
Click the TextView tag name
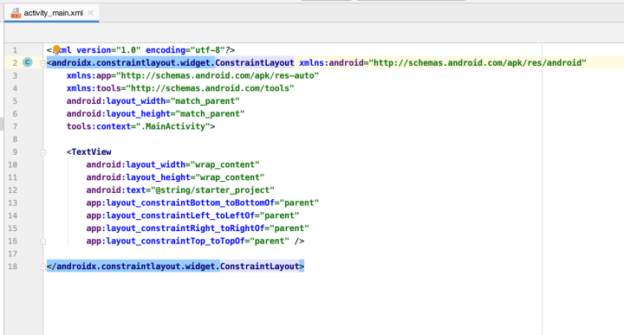(92, 151)
